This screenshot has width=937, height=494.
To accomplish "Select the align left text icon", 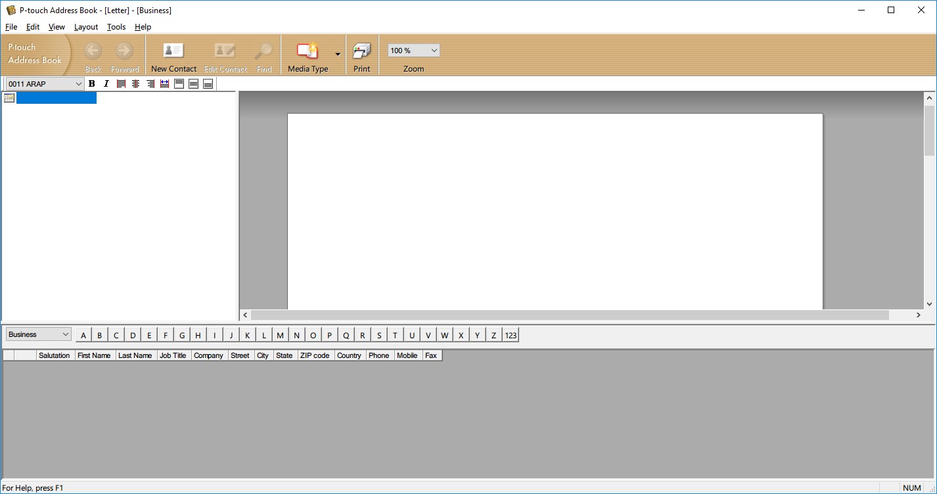I will [121, 83].
